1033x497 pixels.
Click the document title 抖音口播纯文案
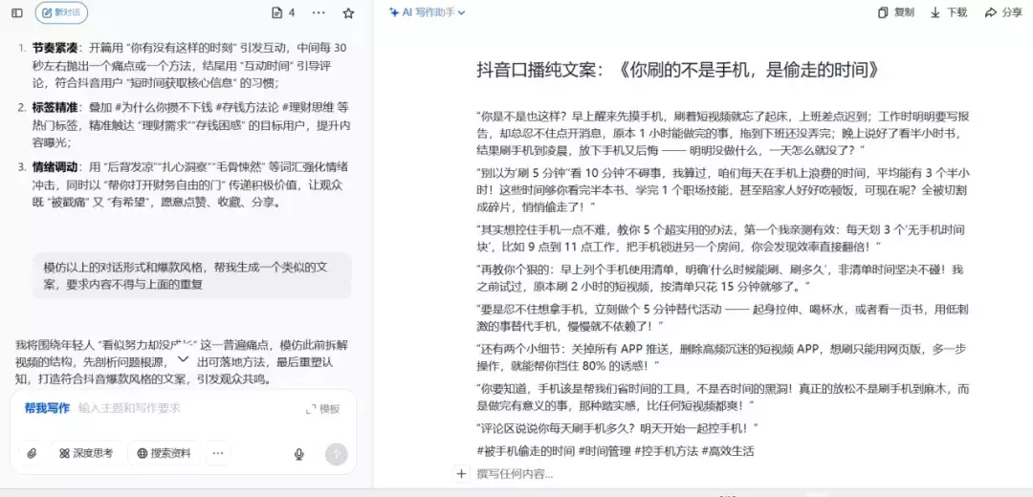[x=677, y=71]
